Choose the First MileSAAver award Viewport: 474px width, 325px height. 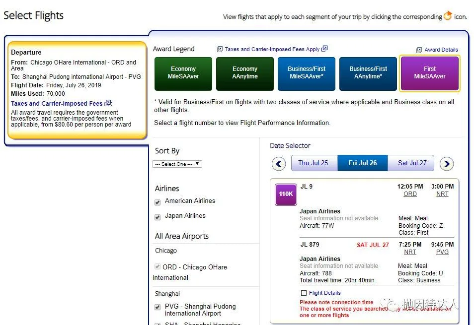(430, 73)
